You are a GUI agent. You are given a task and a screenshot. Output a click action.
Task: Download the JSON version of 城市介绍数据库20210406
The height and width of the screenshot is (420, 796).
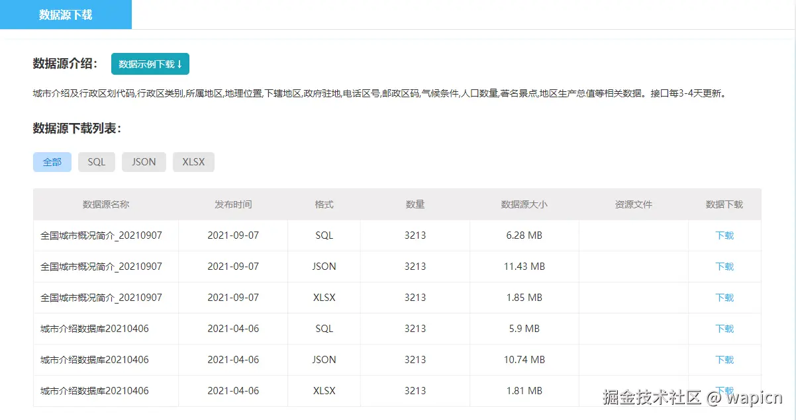(724, 360)
